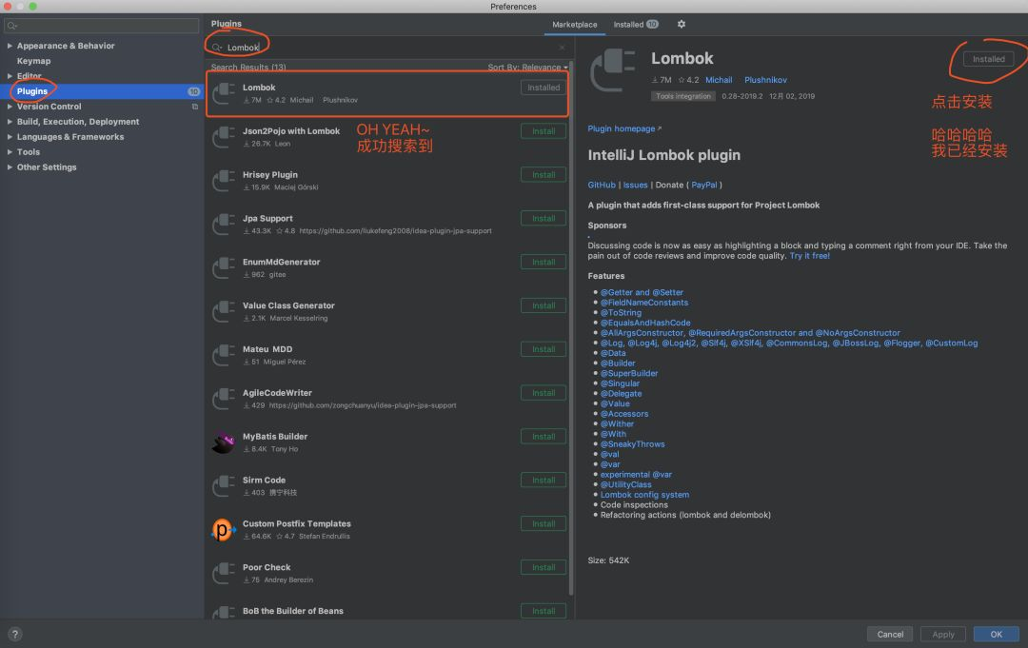This screenshot has height=648, width=1028.
Task: Install Json2Pojo with Lombok plugin
Action: tap(544, 131)
